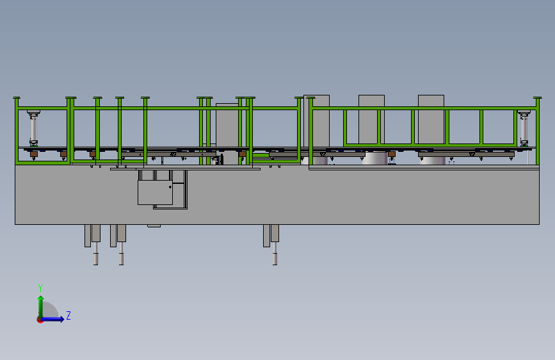Select the rightmost support leg under the base
This screenshot has height=360, width=555.
(x=275, y=245)
